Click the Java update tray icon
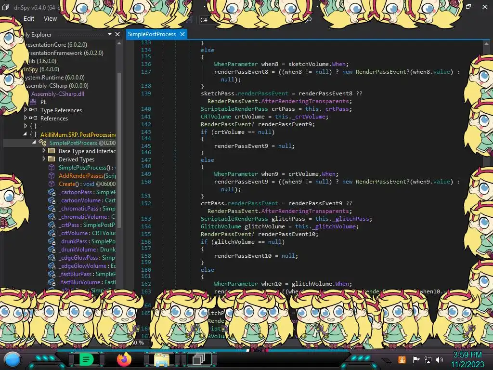 (x=402, y=359)
